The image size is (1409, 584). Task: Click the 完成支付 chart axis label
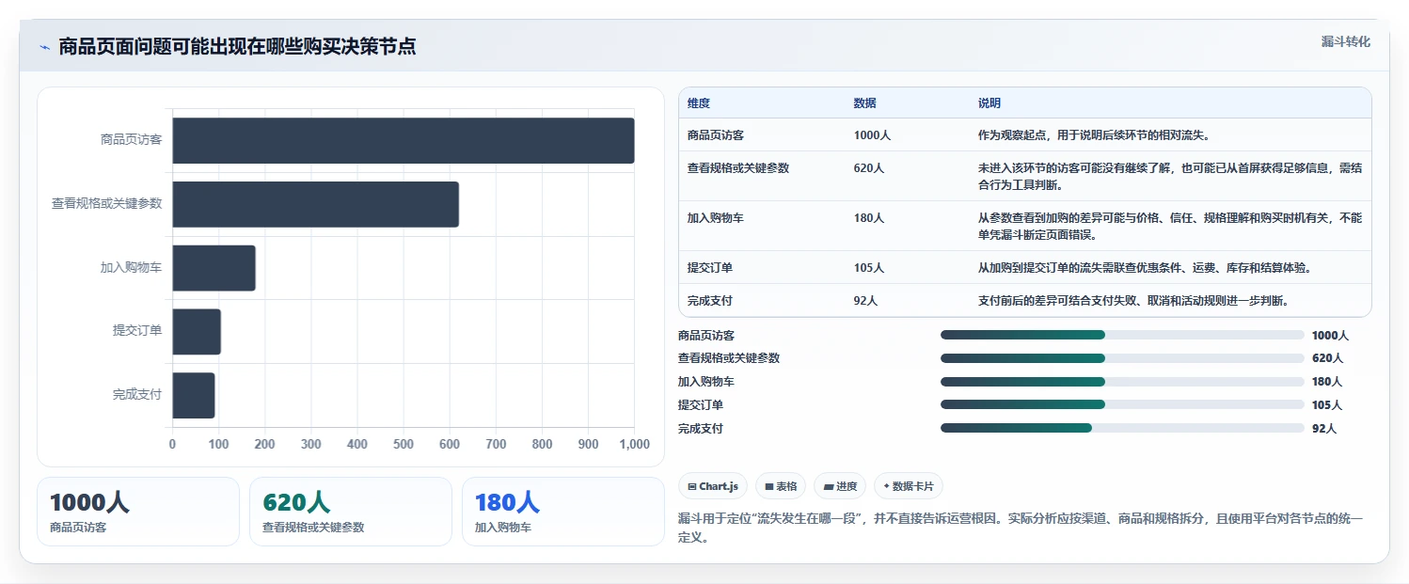coord(137,395)
